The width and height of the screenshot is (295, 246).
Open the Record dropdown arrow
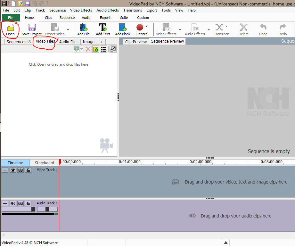tap(147, 26)
